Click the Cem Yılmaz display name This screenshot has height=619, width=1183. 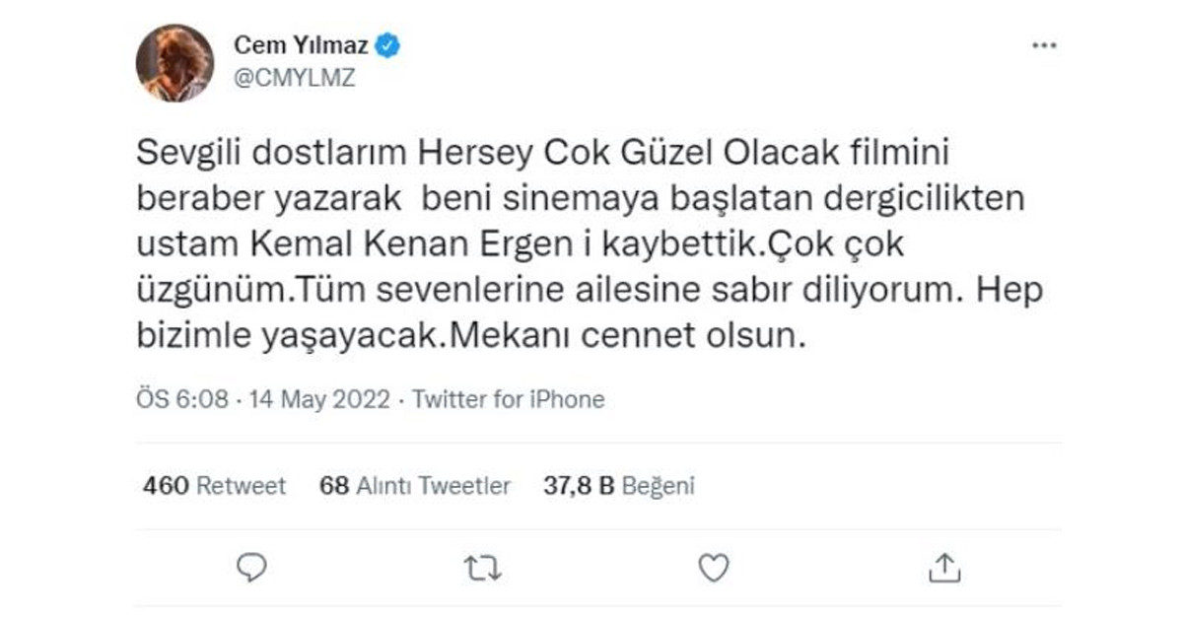[301, 45]
